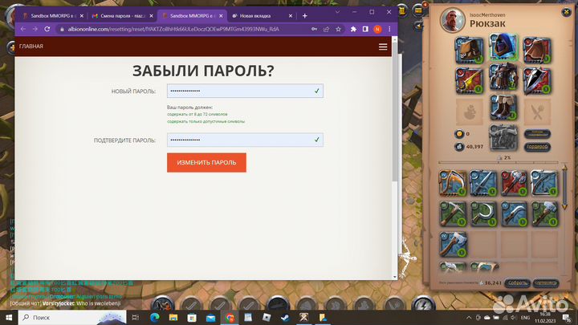Screen dimensions: 578x325
Task: Open a new browser tab with plus button
Action: pyautogui.click(x=305, y=16)
